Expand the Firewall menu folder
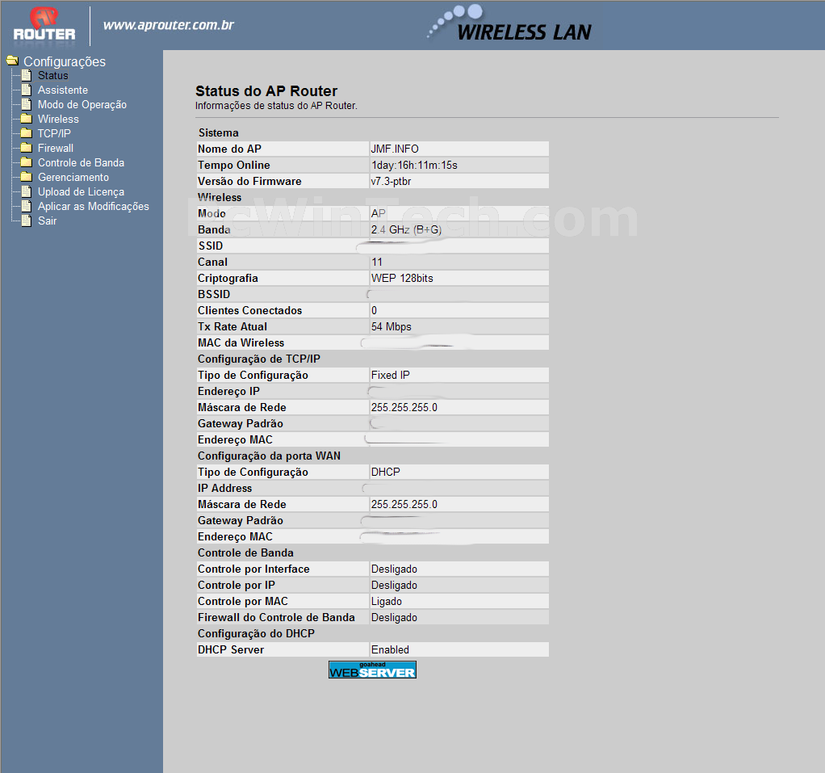The width and height of the screenshot is (825, 773). click(x=55, y=148)
